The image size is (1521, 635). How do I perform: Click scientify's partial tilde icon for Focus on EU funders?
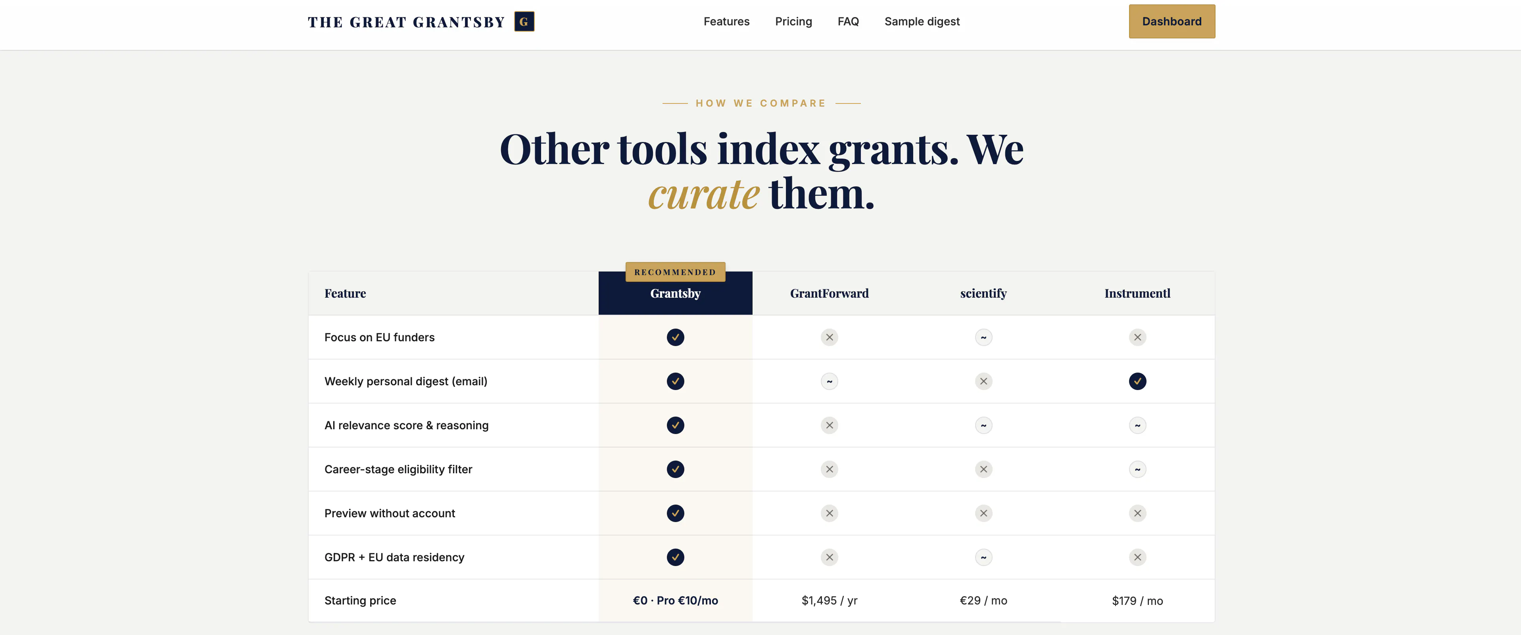click(984, 337)
